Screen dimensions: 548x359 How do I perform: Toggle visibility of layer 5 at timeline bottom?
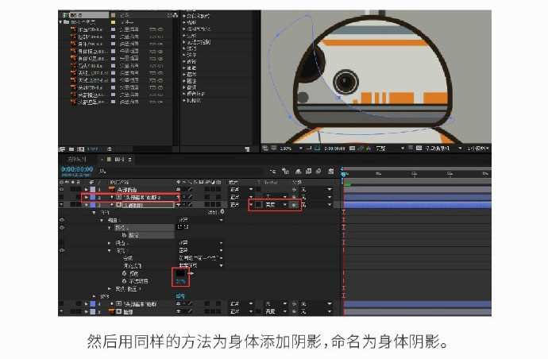tap(62, 311)
